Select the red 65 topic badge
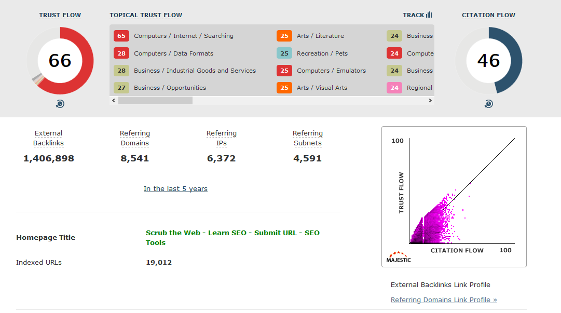The image size is (561, 313). point(121,36)
